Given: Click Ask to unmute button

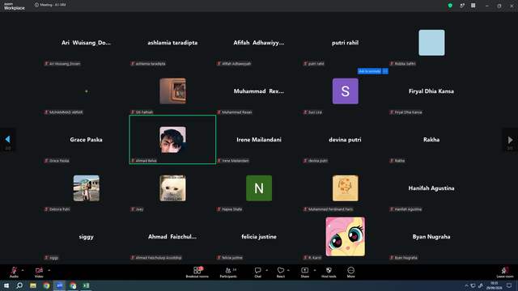Looking at the screenshot, I should tap(369, 71).
